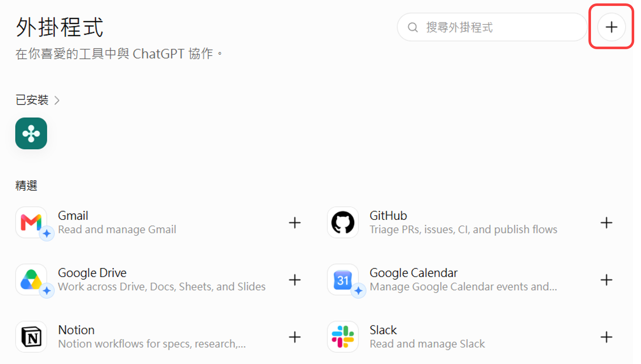The height and width of the screenshot is (364, 641).
Task: Click "Manage Google Calendar events and..." description
Action: coord(463,287)
